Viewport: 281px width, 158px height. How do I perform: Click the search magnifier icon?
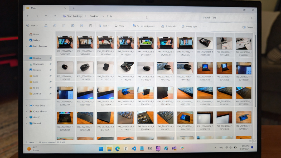(252, 18)
